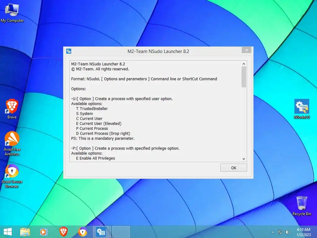Click the 'Format: NSudoL' usage line
317x238 pixels.
point(144,79)
